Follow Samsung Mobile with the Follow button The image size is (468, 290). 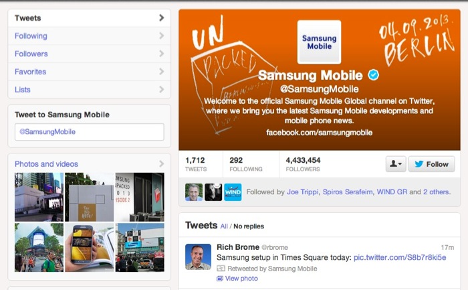click(432, 164)
